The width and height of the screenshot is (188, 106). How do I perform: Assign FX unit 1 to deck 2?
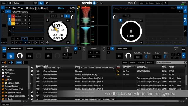(79, 49)
